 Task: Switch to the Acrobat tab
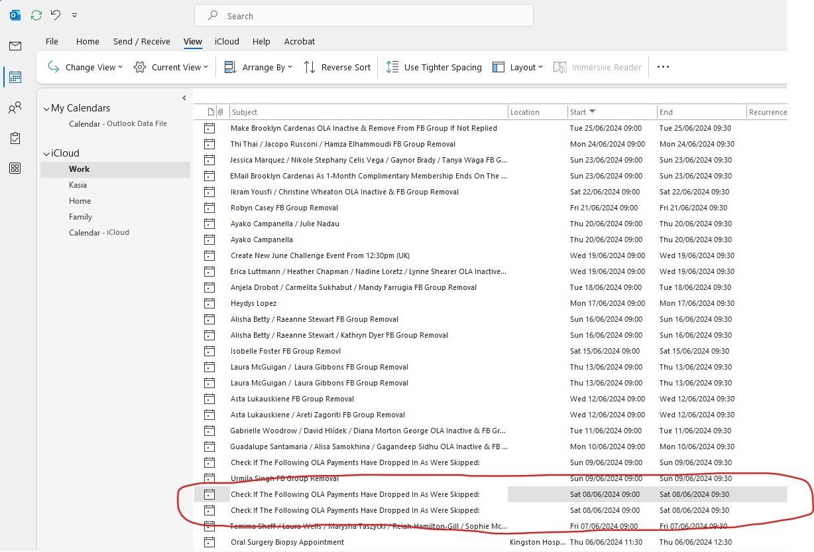[x=300, y=41]
